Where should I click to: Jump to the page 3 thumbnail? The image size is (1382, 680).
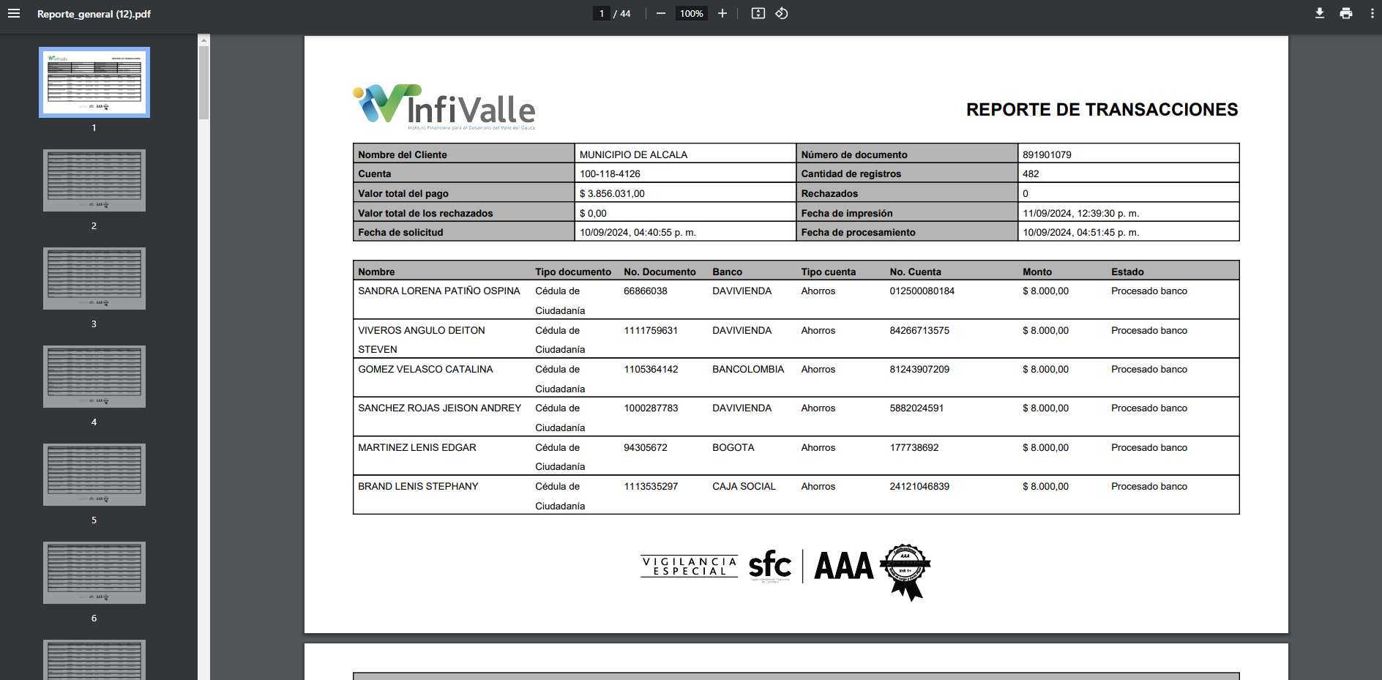94,278
